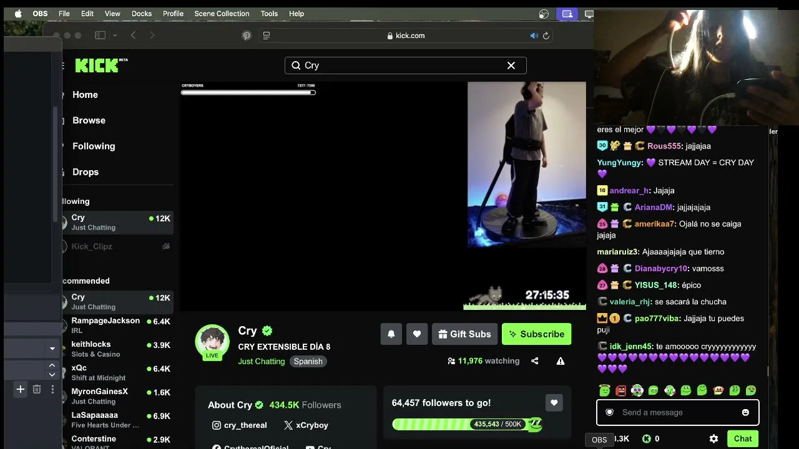Image resolution: width=799 pixels, height=449 pixels.
Task: Open the Scene Collection menu
Action: [x=222, y=14]
